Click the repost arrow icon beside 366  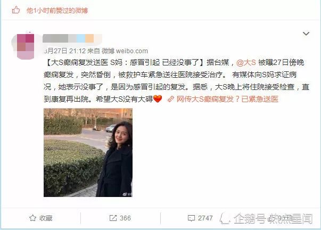pos(113,218)
